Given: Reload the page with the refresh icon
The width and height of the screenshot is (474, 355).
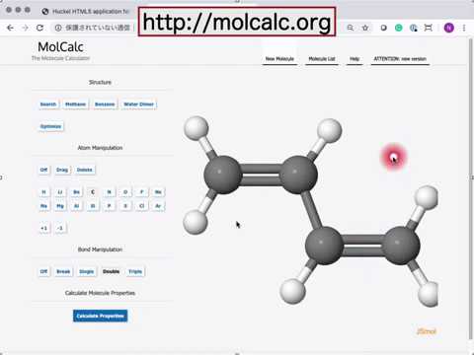Looking at the screenshot, I should [x=39, y=28].
